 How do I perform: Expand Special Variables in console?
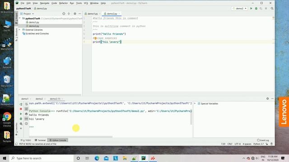click(195, 103)
